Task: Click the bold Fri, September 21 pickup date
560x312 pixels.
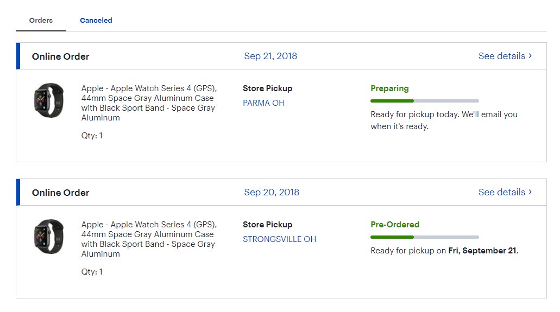Action: (x=482, y=251)
